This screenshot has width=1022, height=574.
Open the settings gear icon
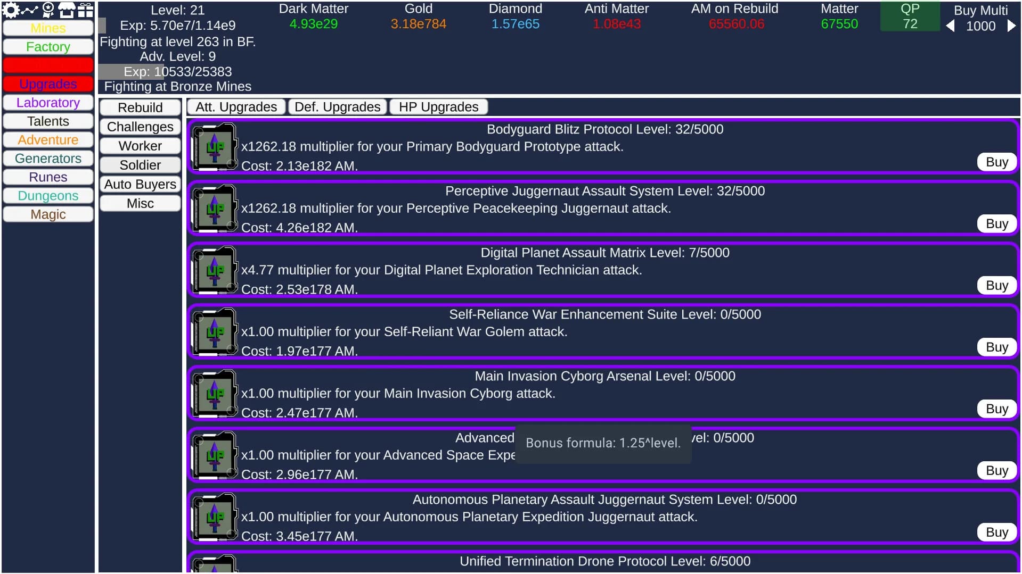[11, 10]
